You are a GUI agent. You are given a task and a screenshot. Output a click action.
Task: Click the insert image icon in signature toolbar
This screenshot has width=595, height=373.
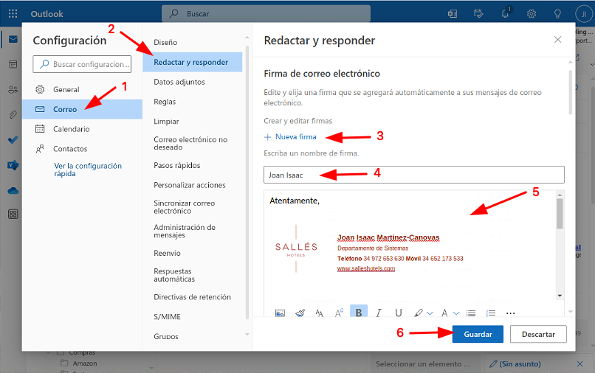pyautogui.click(x=280, y=313)
